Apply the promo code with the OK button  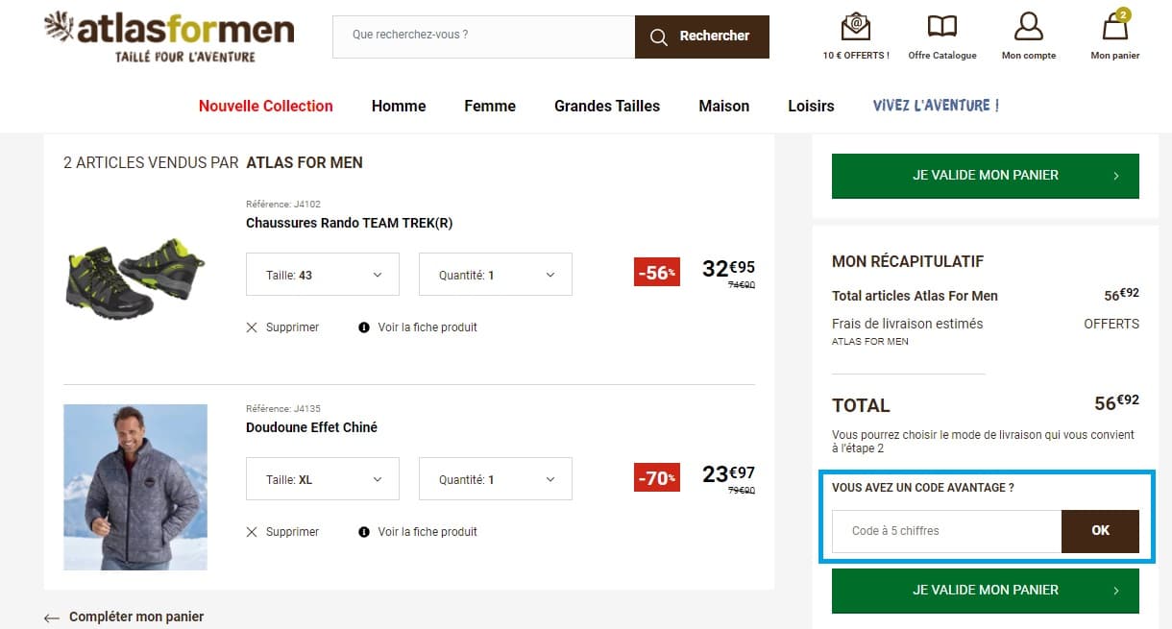coord(1101,530)
